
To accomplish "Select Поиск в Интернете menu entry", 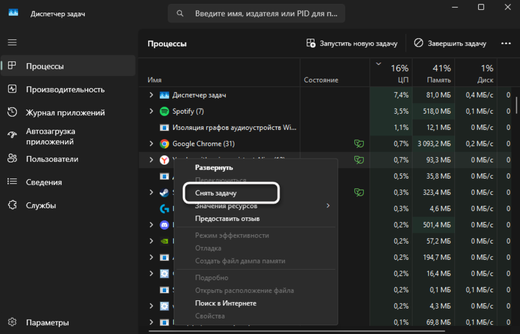I will pyautogui.click(x=226, y=303).
